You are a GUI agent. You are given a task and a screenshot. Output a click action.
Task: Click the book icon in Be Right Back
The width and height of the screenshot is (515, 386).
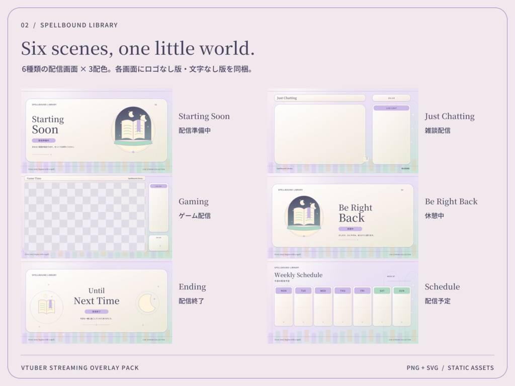point(304,216)
